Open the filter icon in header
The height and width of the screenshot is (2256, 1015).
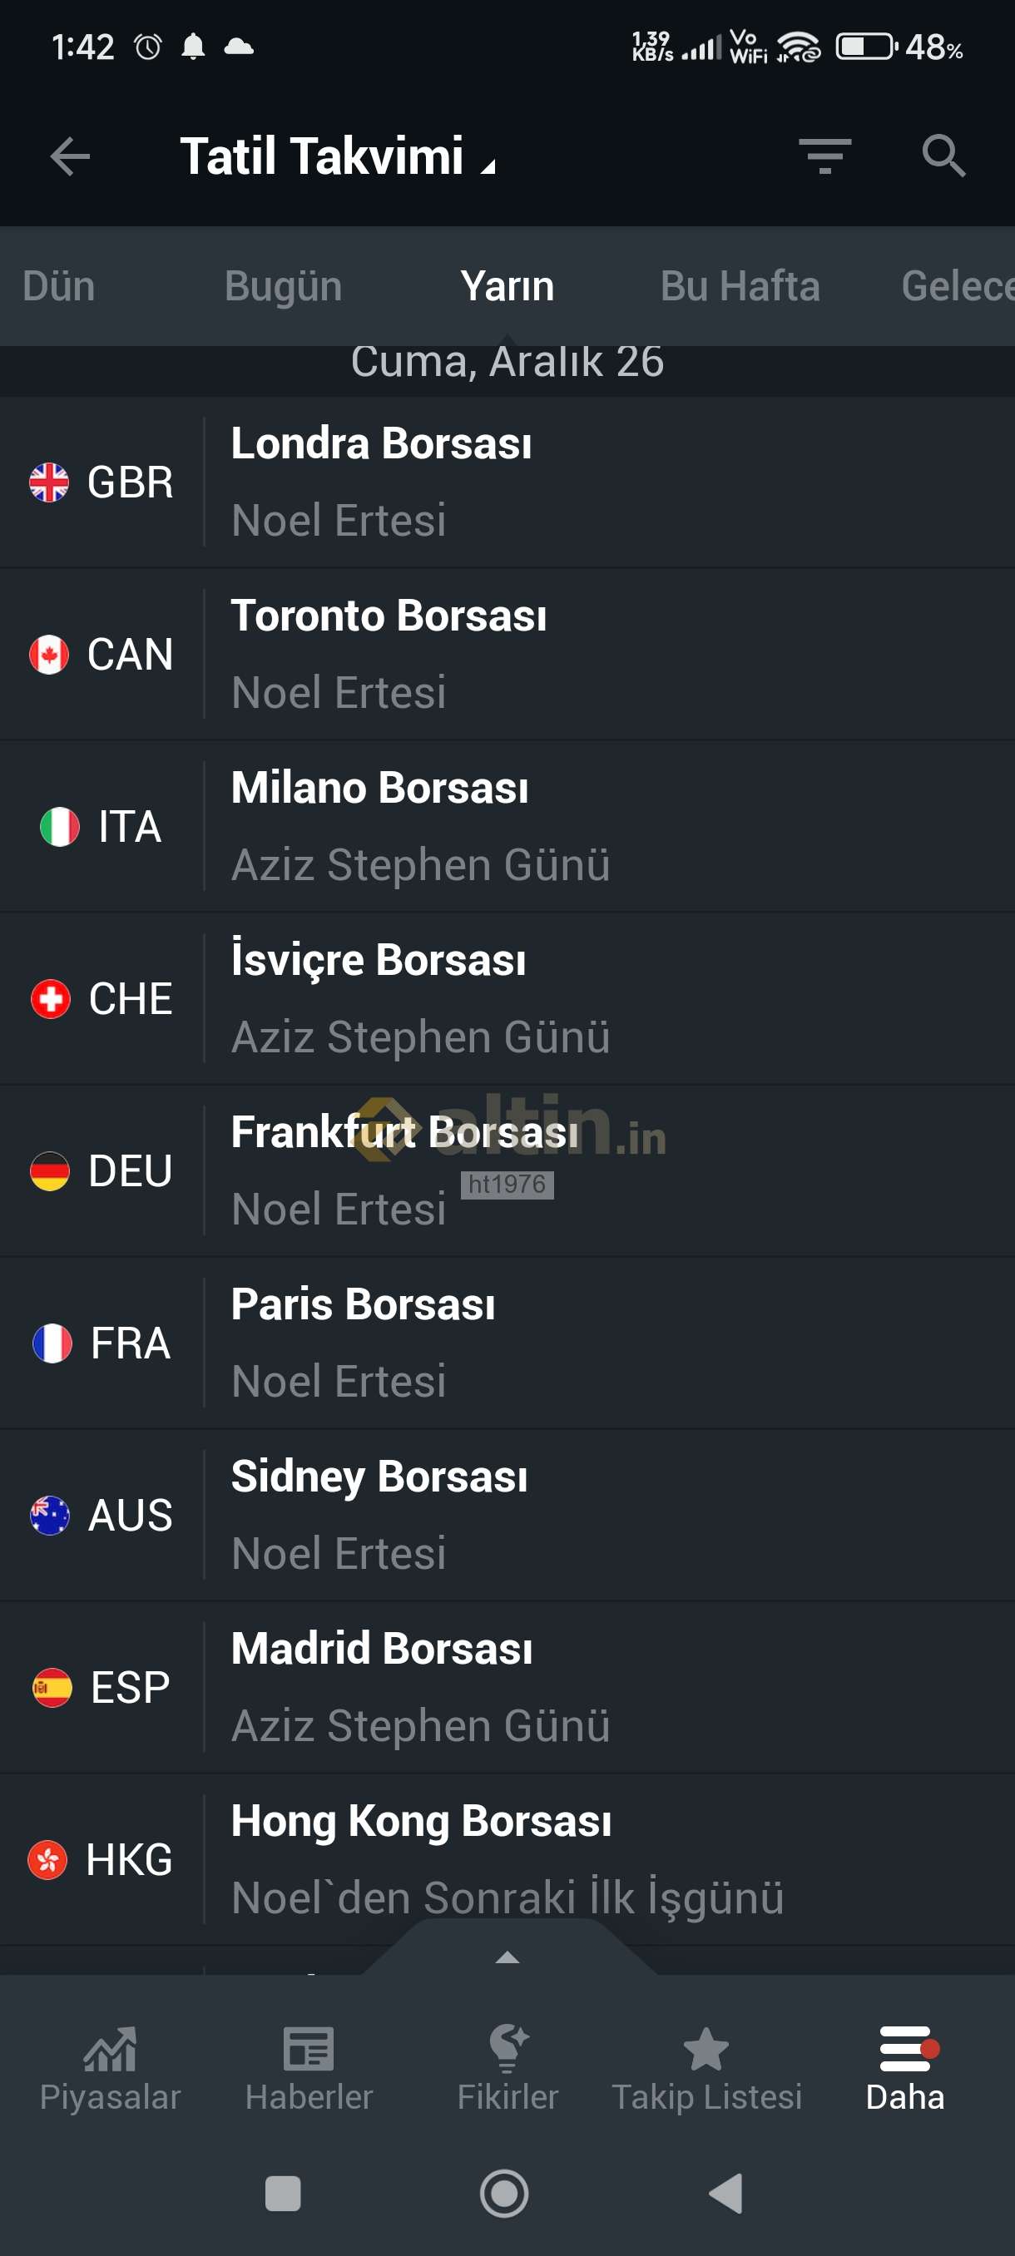click(825, 156)
